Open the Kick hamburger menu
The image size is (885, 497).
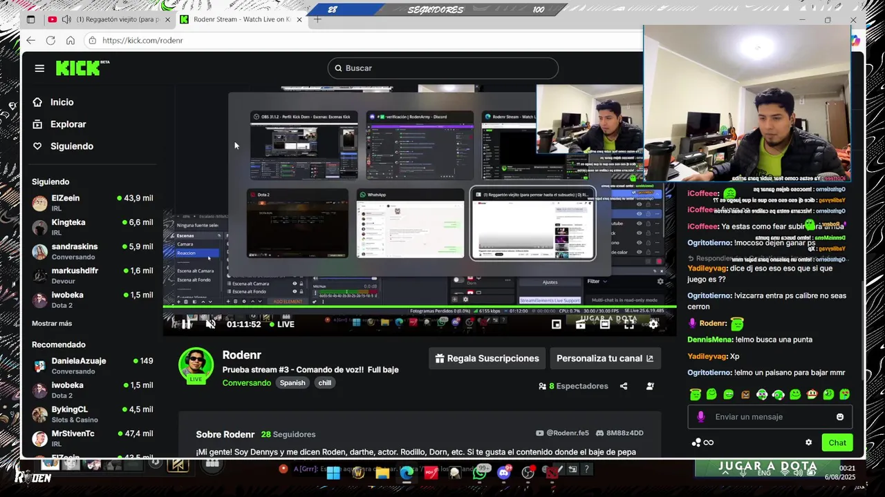39,68
